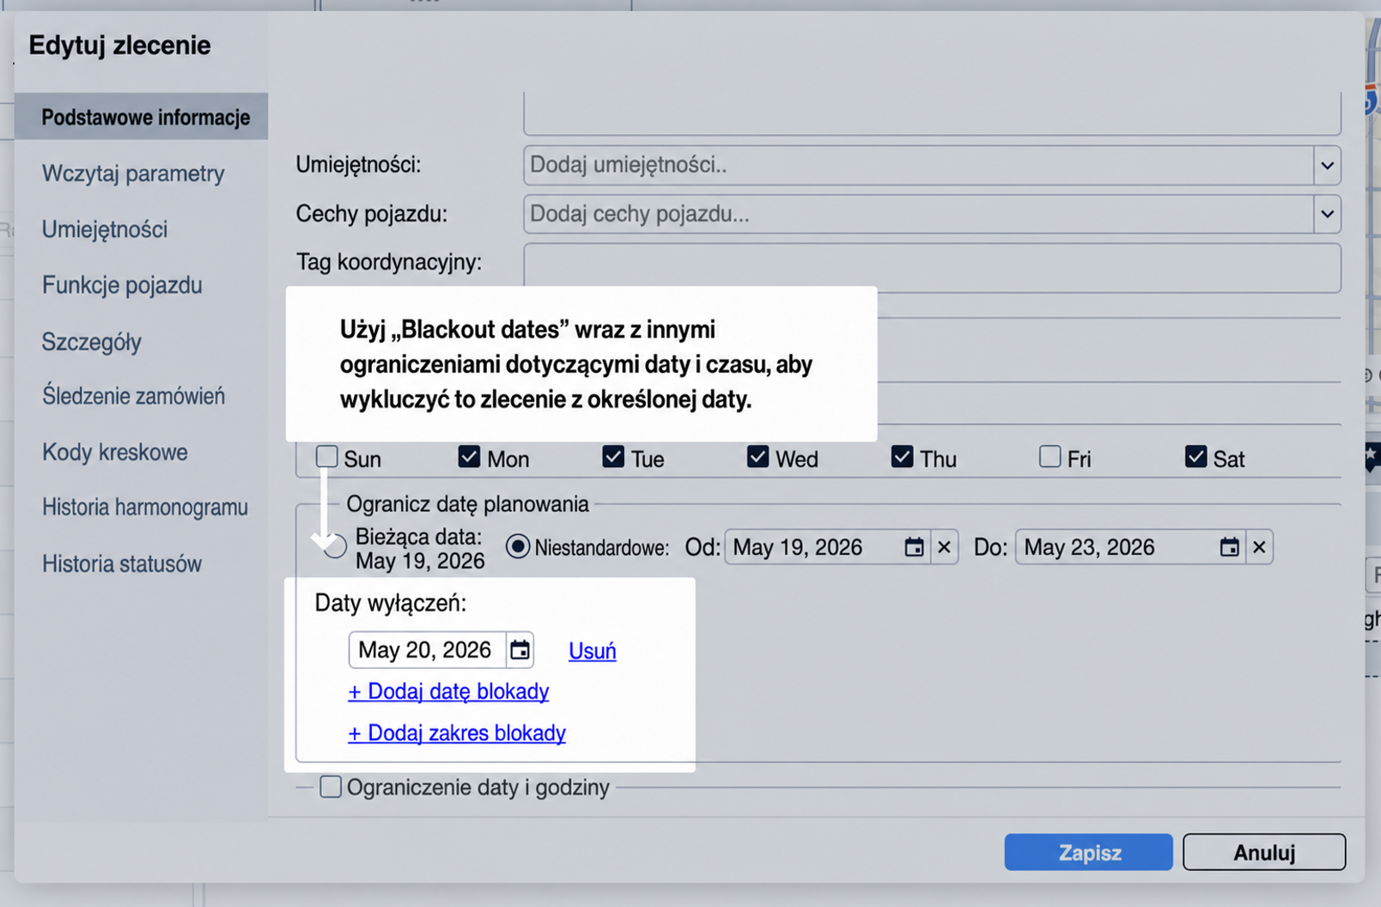Expand the Cechy pojazdu dropdown arrow
Screen dimensions: 1381x907
(x=1327, y=214)
